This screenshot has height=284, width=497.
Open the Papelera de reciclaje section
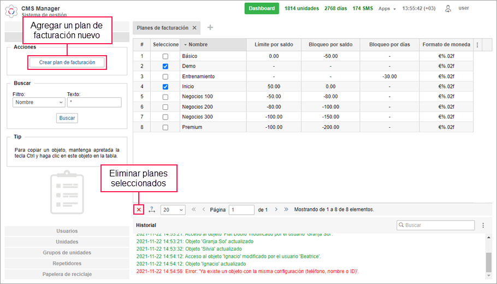tap(67, 274)
